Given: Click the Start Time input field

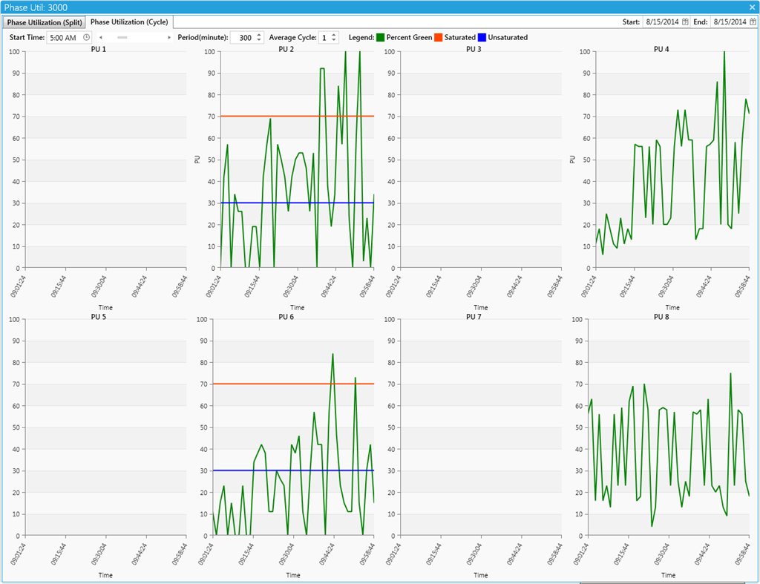Looking at the screenshot, I should 64,37.
